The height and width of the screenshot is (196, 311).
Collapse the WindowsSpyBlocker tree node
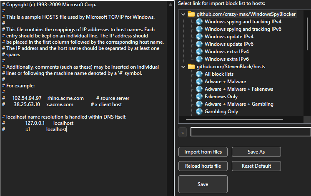[x=183, y=14]
